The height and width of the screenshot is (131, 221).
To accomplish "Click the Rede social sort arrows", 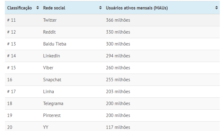I will [100, 8].
